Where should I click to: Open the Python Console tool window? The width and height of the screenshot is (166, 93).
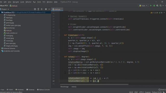(43, 90)
